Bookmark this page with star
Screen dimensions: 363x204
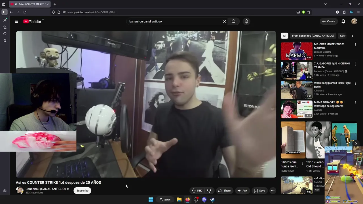coord(309,12)
